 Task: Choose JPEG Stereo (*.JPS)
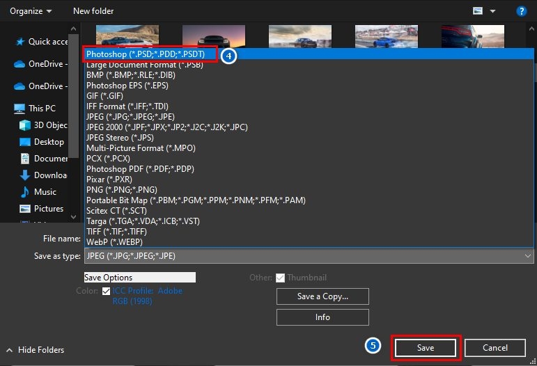click(309, 138)
